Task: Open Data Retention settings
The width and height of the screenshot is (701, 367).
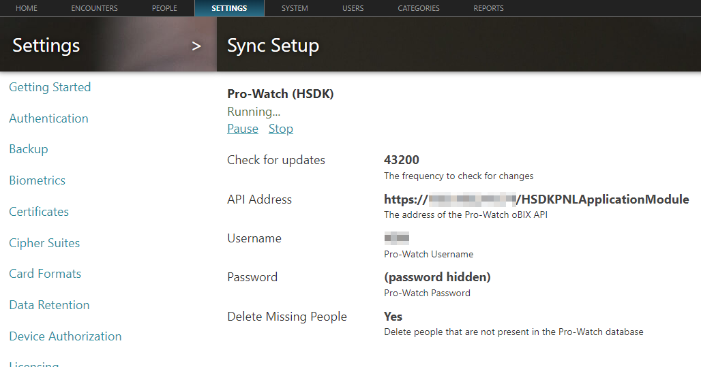Action: pyautogui.click(x=49, y=305)
